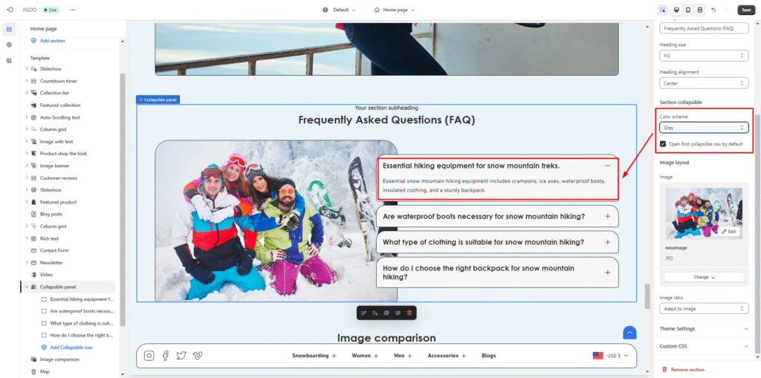Click the undo arrow icon

713,10
